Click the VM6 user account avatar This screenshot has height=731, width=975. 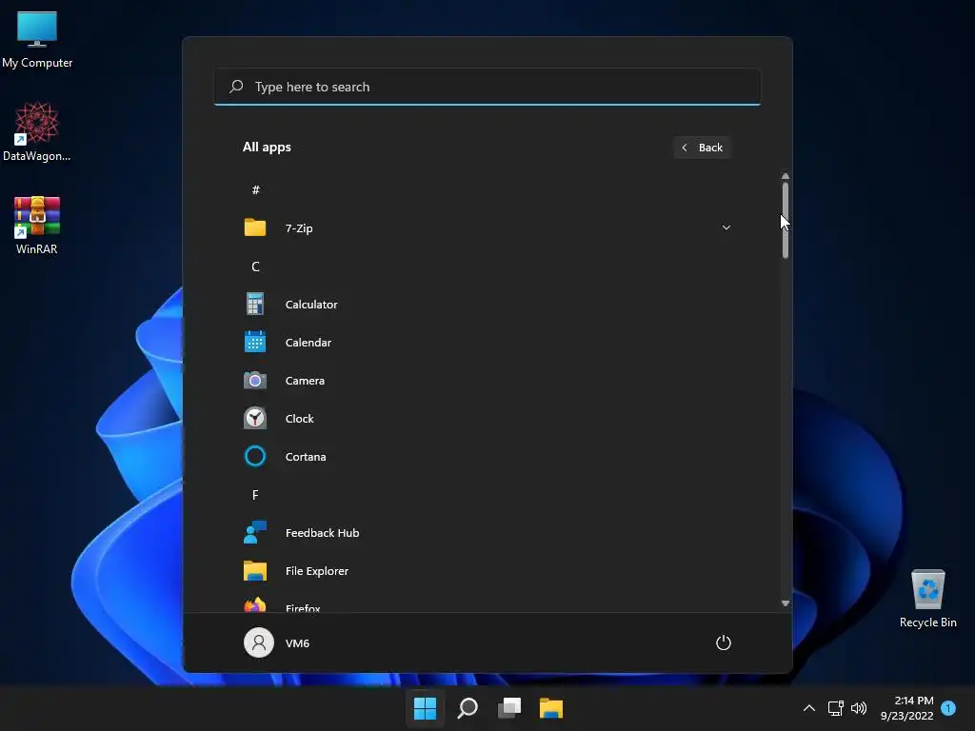pos(259,642)
